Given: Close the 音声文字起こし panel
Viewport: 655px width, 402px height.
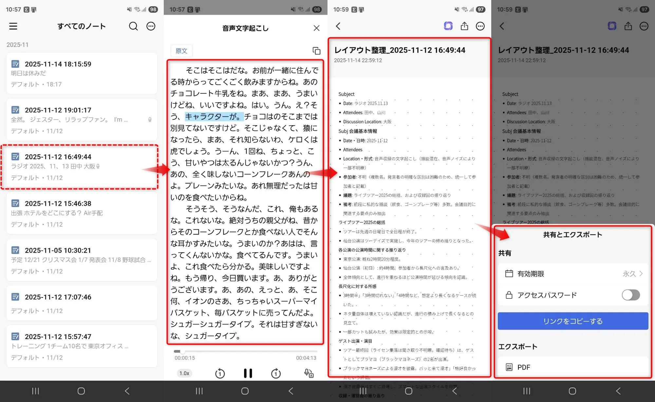Looking at the screenshot, I should (316, 28).
